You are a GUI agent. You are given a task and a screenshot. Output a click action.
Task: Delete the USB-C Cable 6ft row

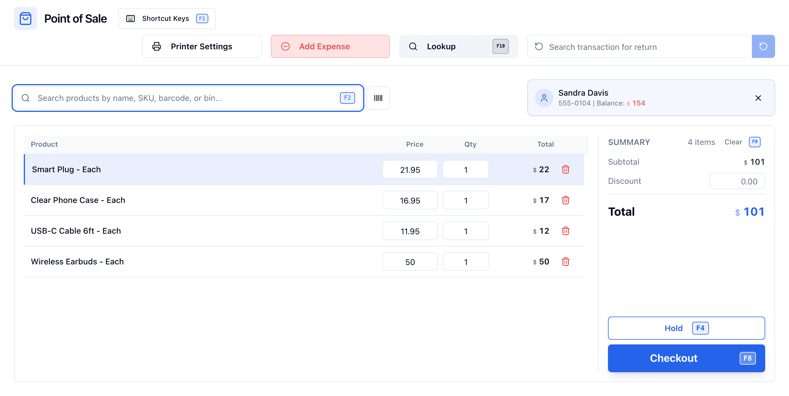pos(565,231)
